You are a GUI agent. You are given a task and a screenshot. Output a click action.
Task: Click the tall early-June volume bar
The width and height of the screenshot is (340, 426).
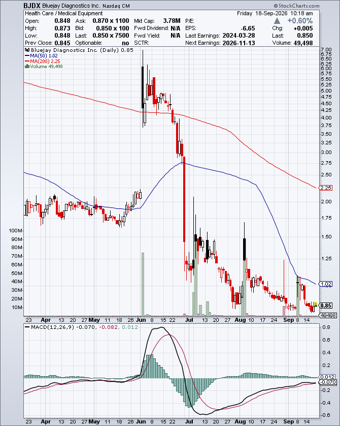point(143,284)
